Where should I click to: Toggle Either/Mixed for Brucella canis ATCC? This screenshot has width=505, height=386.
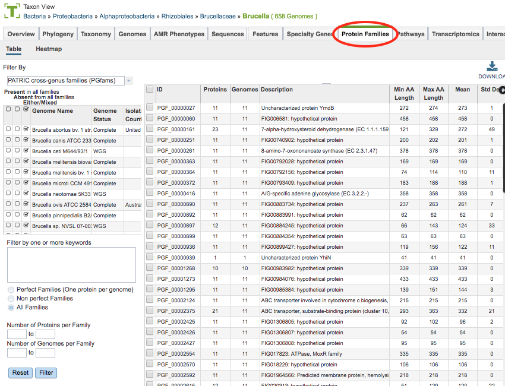(x=26, y=140)
